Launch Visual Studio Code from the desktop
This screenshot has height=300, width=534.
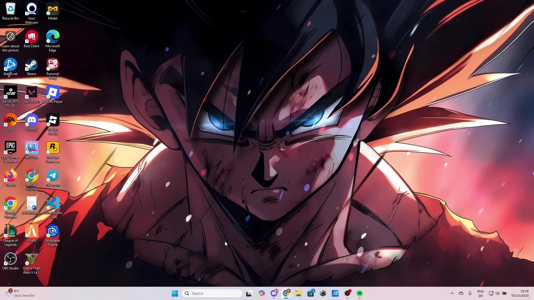point(53,208)
